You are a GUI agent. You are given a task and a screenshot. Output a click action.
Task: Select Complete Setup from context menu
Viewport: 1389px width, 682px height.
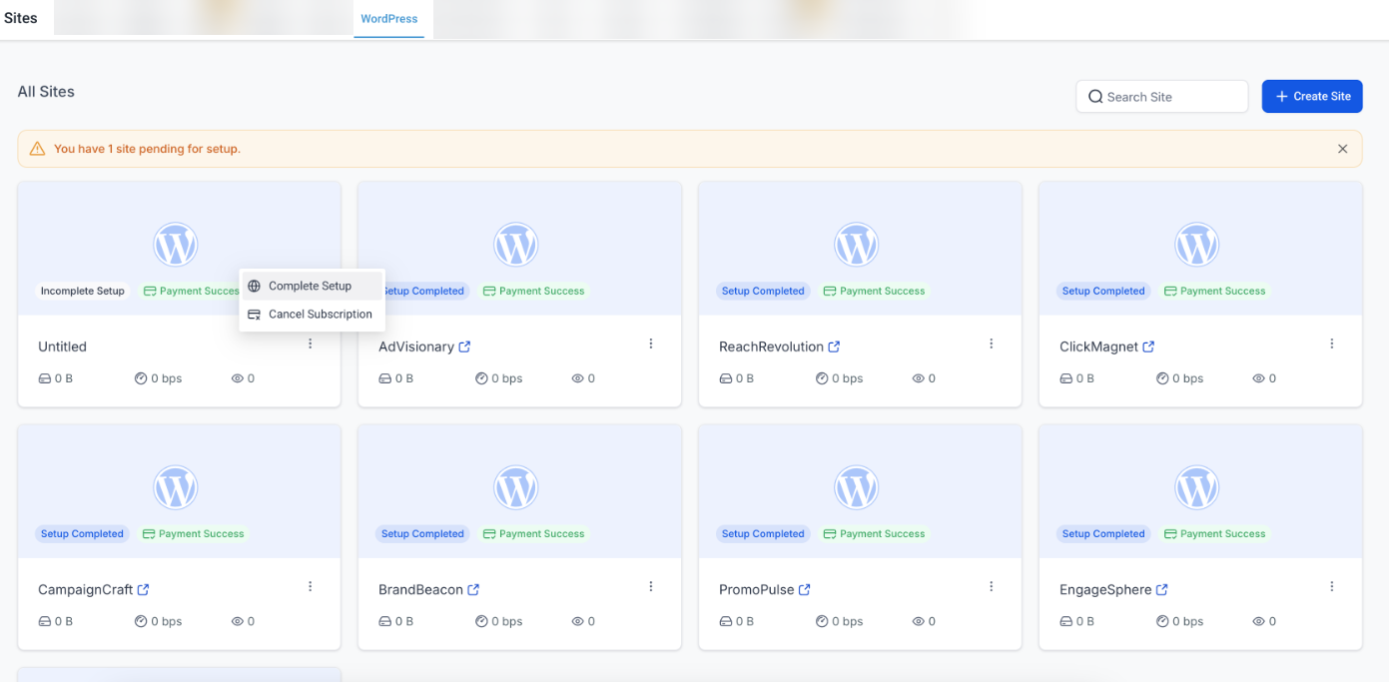coord(310,286)
